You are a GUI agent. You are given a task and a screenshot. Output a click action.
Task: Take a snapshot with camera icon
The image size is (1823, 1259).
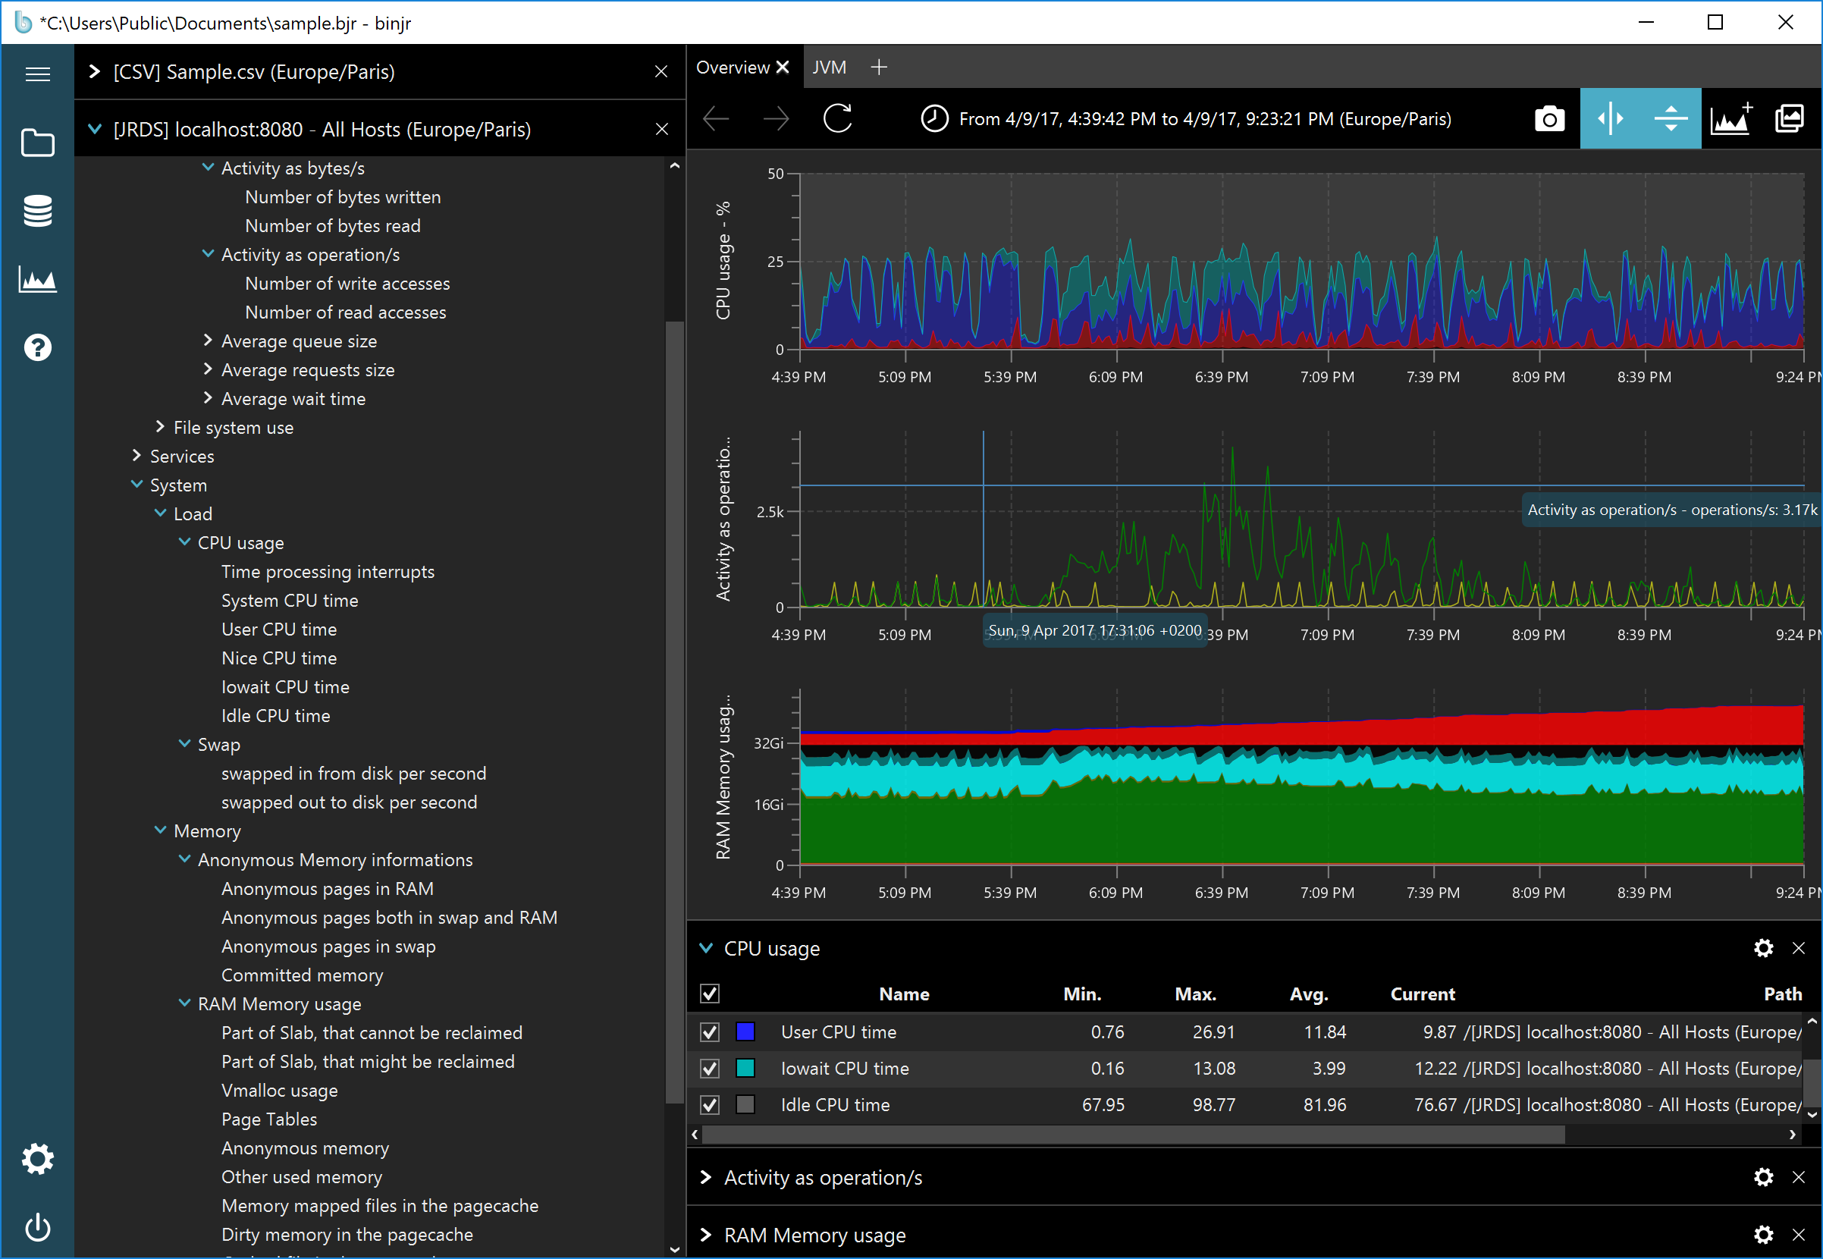click(x=1549, y=119)
